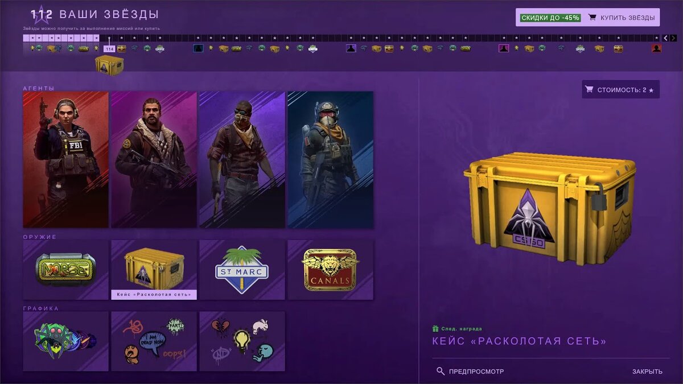The image size is (683, 384).
Task: Open the spider sticker graphics tile
Action: [65, 341]
